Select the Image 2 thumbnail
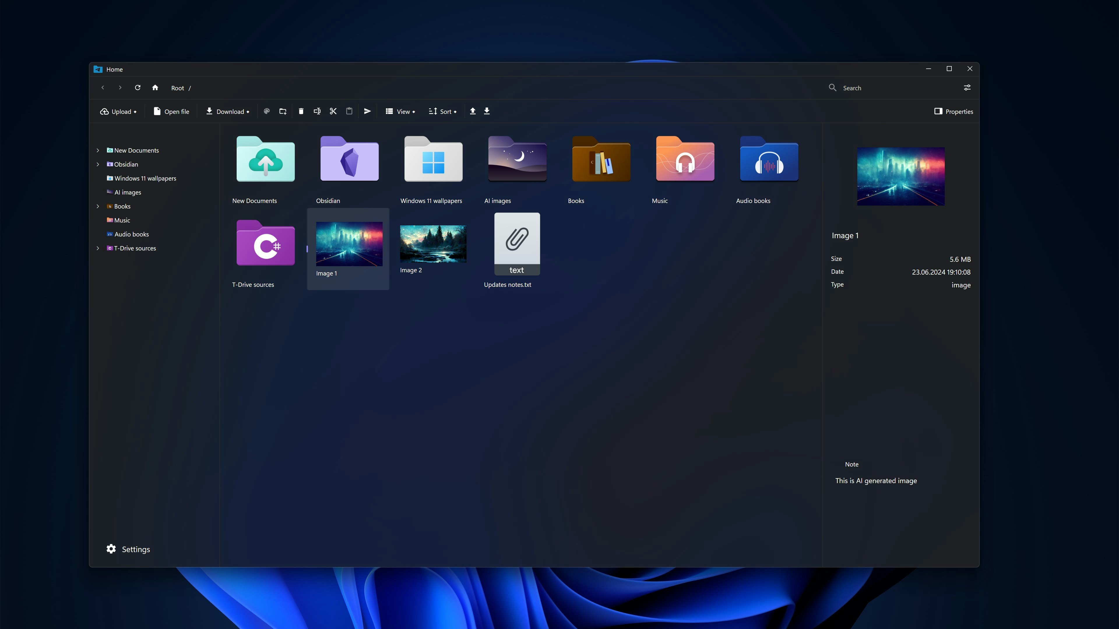This screenshot has width=1119, height=629. (433, 244)
